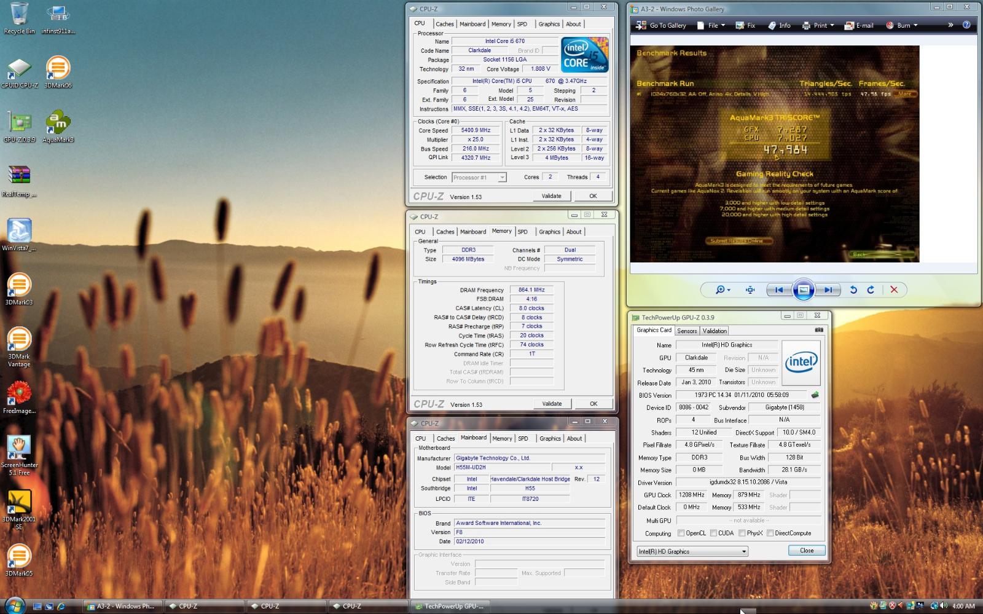
Task: Expand the toolbar overflow chevron in Photo Gallery
Action: (950, 25)
